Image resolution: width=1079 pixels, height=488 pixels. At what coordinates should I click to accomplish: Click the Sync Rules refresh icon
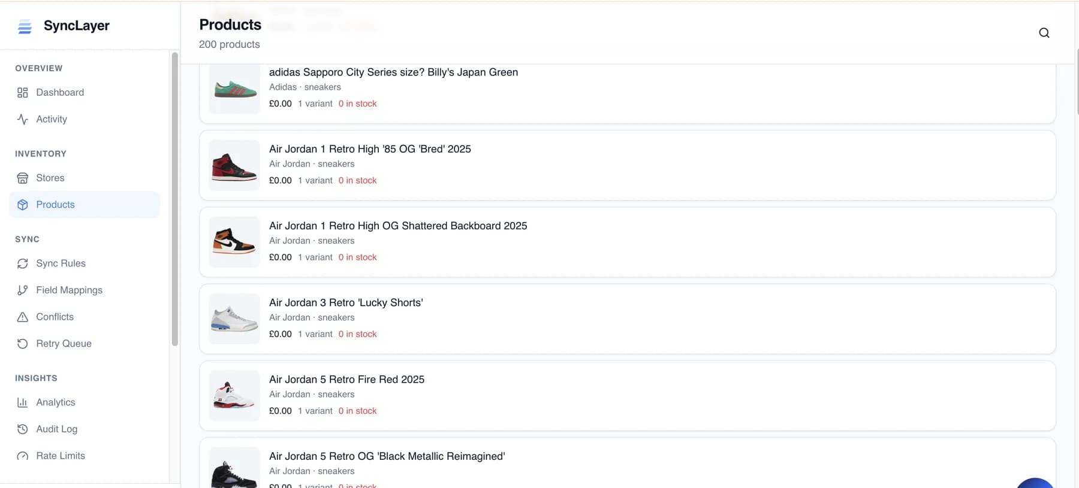tap(23, 263)
